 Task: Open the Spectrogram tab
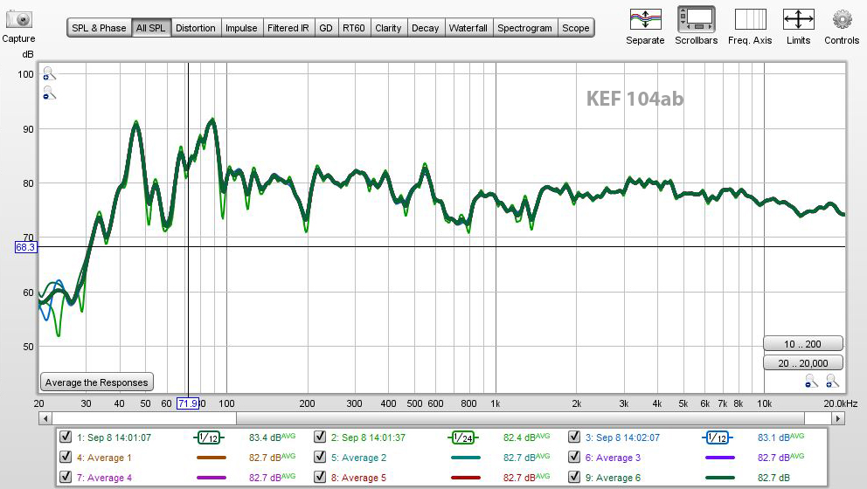pyautogui.click(x=524, y=28)
